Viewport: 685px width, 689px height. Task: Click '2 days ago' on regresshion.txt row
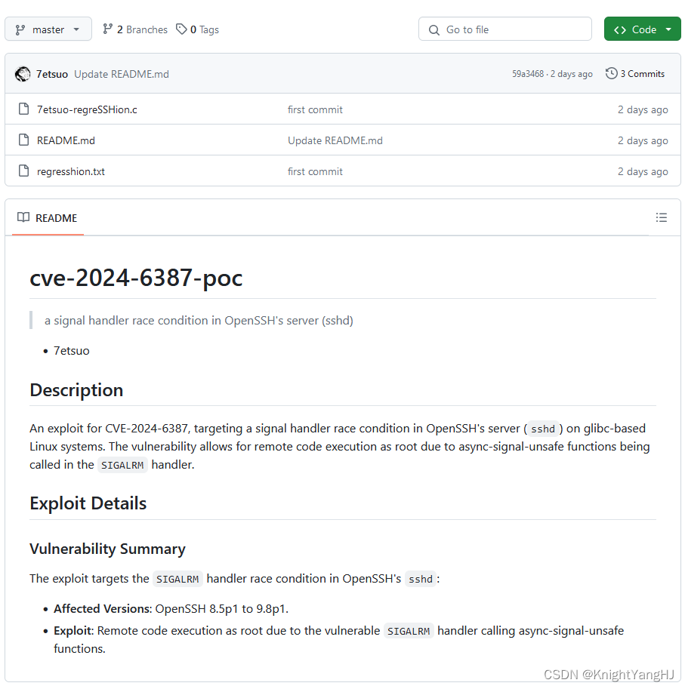(643, 171)
